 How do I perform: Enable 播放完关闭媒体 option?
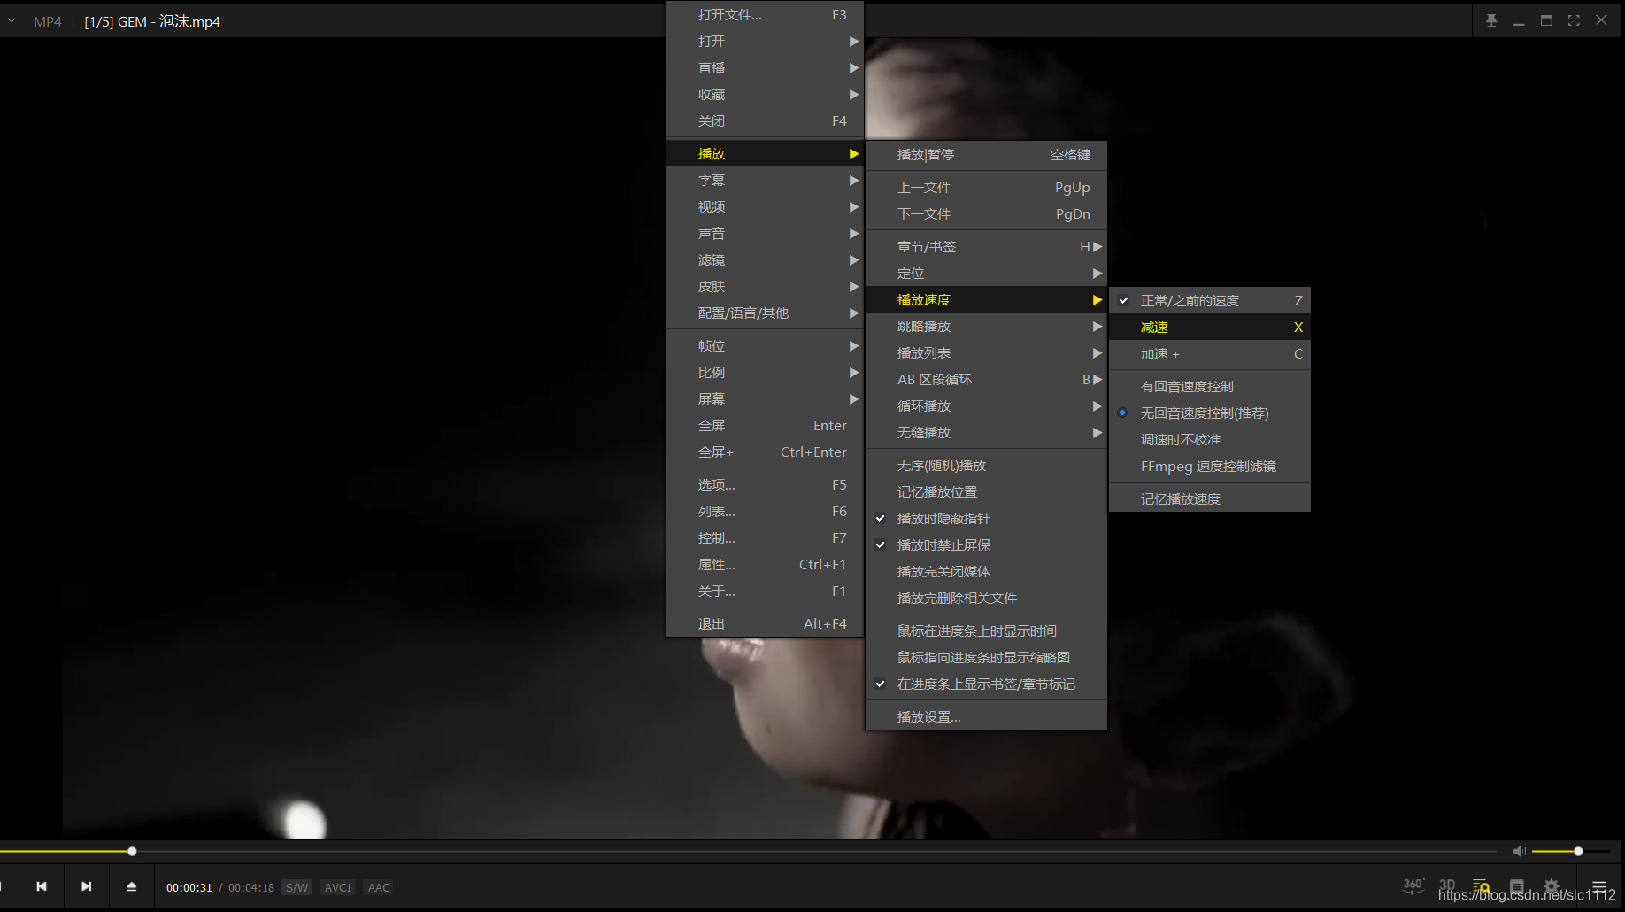coord(986,572)
